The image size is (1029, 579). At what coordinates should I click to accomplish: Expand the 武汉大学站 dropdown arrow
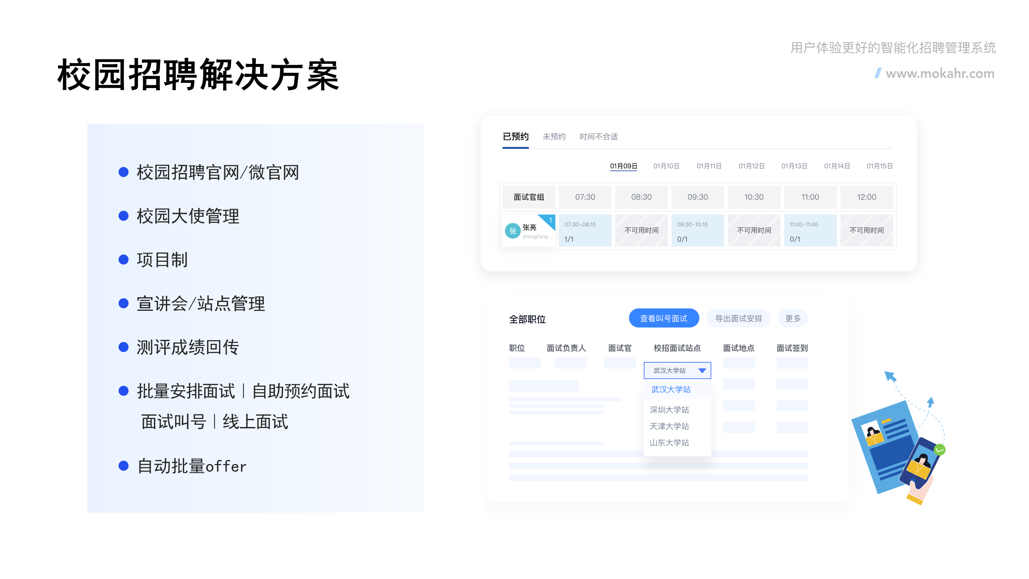pos(702,370)
